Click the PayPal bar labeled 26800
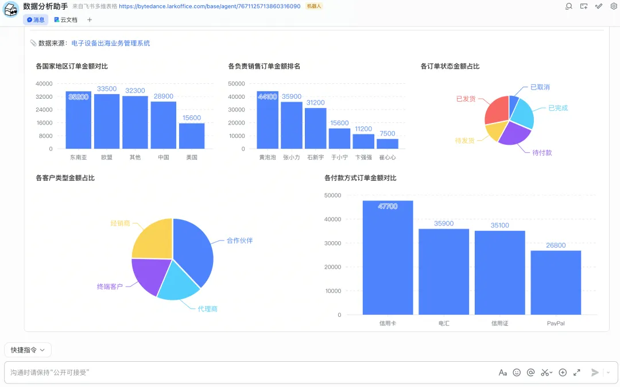620x387 pixels. [x=556, y=282]
